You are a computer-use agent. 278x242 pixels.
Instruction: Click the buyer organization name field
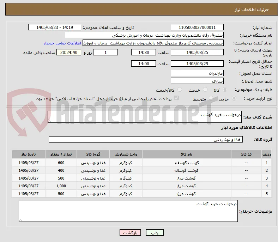point(144,35)
